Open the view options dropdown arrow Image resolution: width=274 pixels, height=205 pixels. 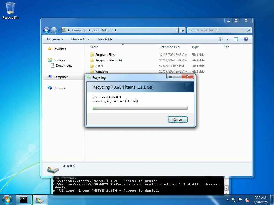click(x=227, y=39)
